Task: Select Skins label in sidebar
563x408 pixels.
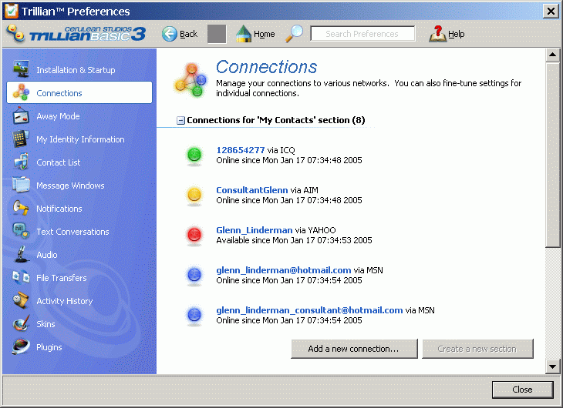Action: (46, 324)
